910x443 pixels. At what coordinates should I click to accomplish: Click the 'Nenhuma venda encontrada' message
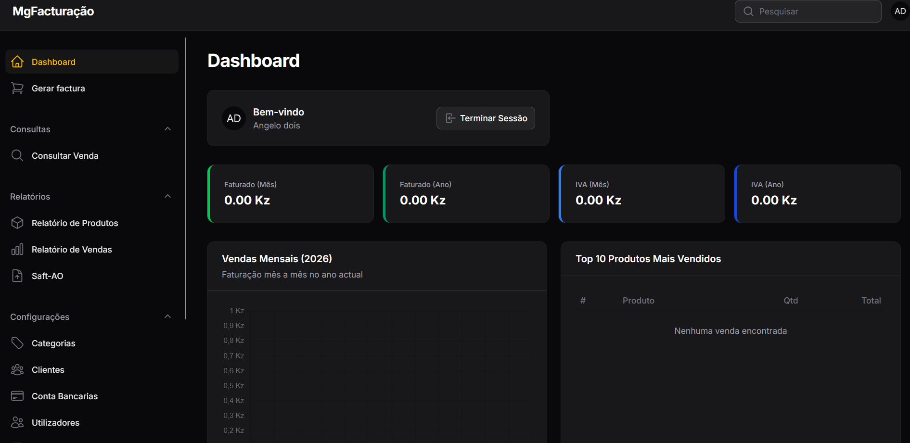click(x=731, y=331)
